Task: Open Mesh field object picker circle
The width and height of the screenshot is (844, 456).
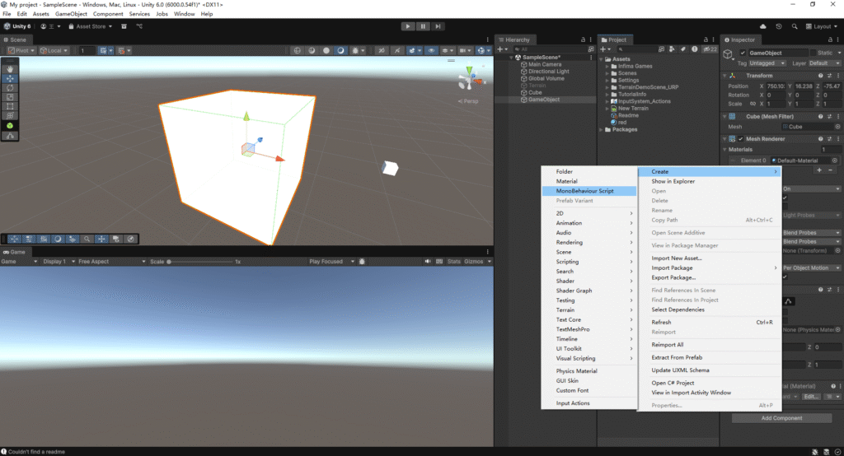Action: pos(837,127)
